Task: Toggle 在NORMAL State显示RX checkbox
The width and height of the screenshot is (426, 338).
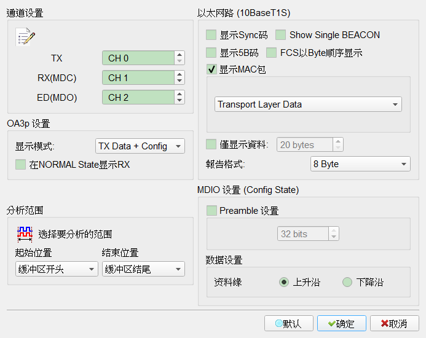Action: pos(21,164)
